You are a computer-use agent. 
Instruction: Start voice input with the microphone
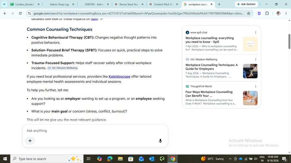[x=160, y=141]
